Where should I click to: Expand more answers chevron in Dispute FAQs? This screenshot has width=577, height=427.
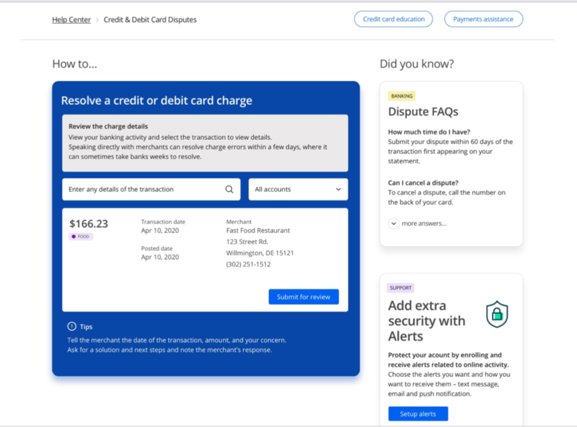(393, 223)
